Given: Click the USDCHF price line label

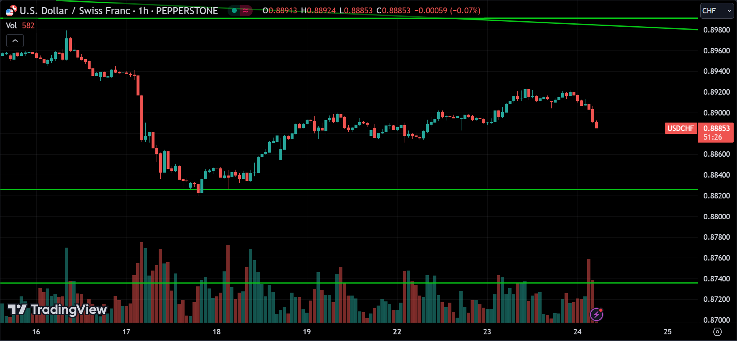Looking at the screenshot, I should 681,128.
